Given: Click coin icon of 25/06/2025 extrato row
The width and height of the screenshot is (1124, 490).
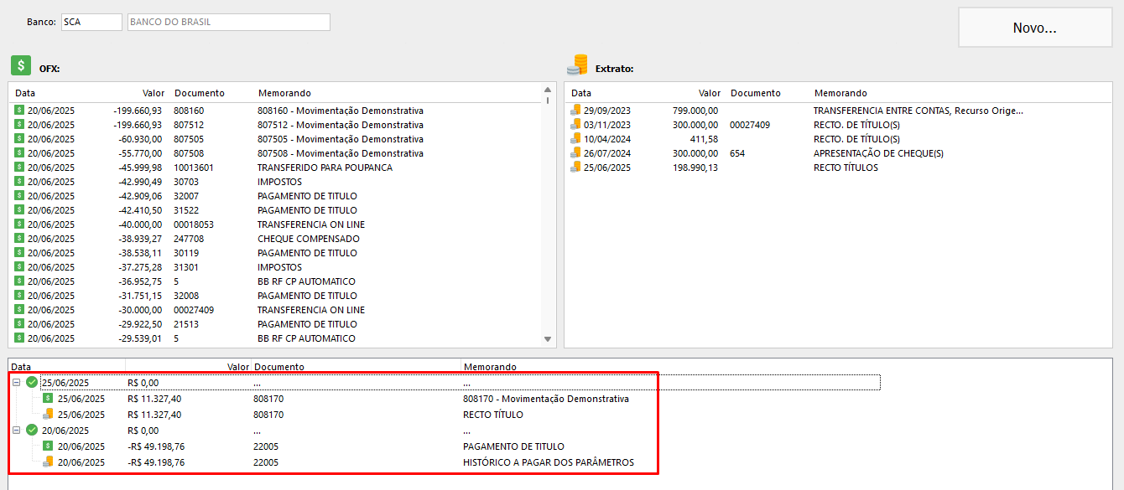Looking at the screenshot, I should (575, 168).
